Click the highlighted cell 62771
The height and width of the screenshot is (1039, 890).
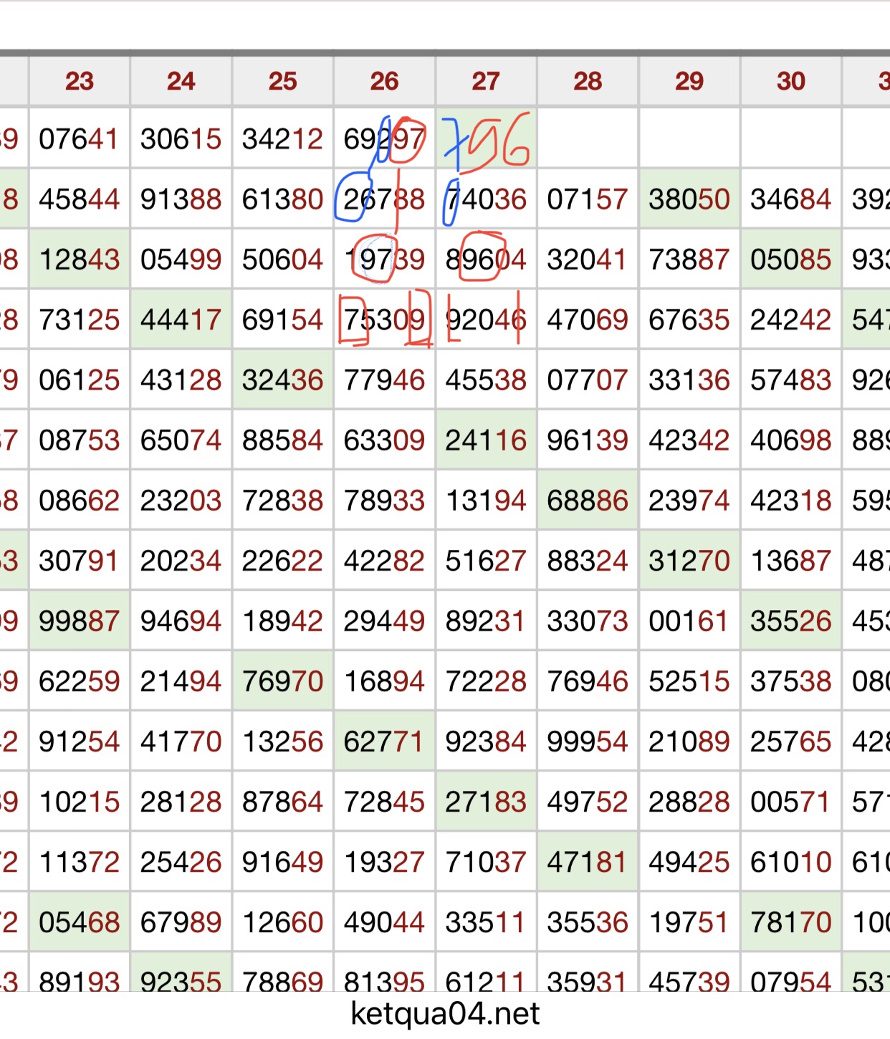(x=384, y=742)
